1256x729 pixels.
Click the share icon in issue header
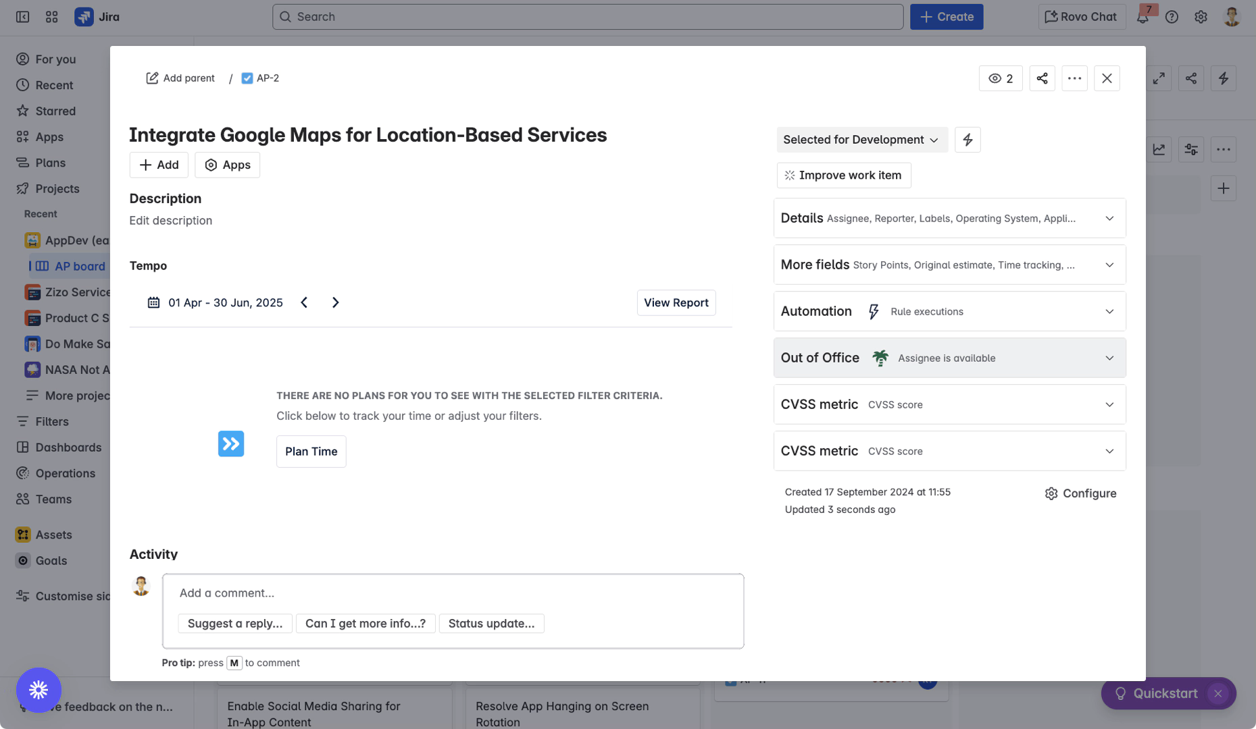(1042, 78)
